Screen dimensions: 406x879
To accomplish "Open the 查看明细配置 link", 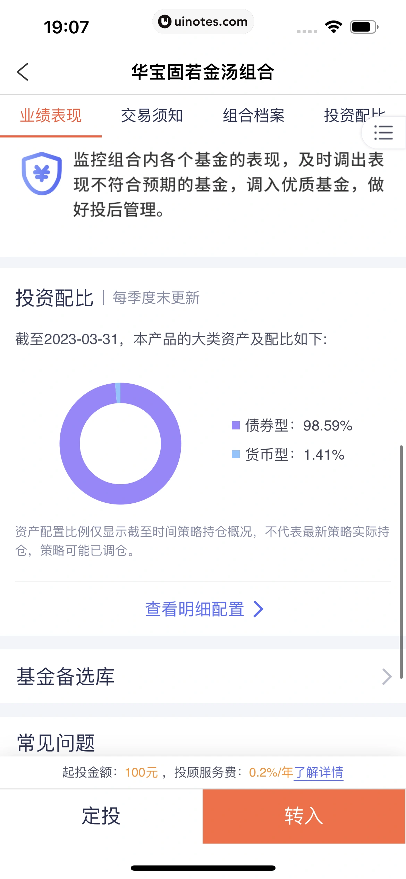I will click(x=195, y=609).
